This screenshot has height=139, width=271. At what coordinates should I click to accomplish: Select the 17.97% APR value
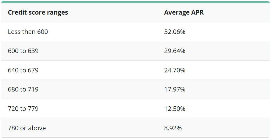click(175, 89)
